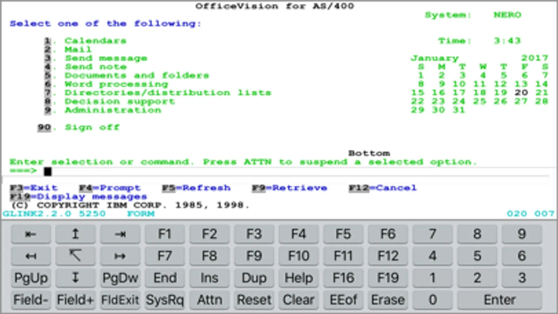
Task: Tap the PgUp key
Action: click(31, 278)
